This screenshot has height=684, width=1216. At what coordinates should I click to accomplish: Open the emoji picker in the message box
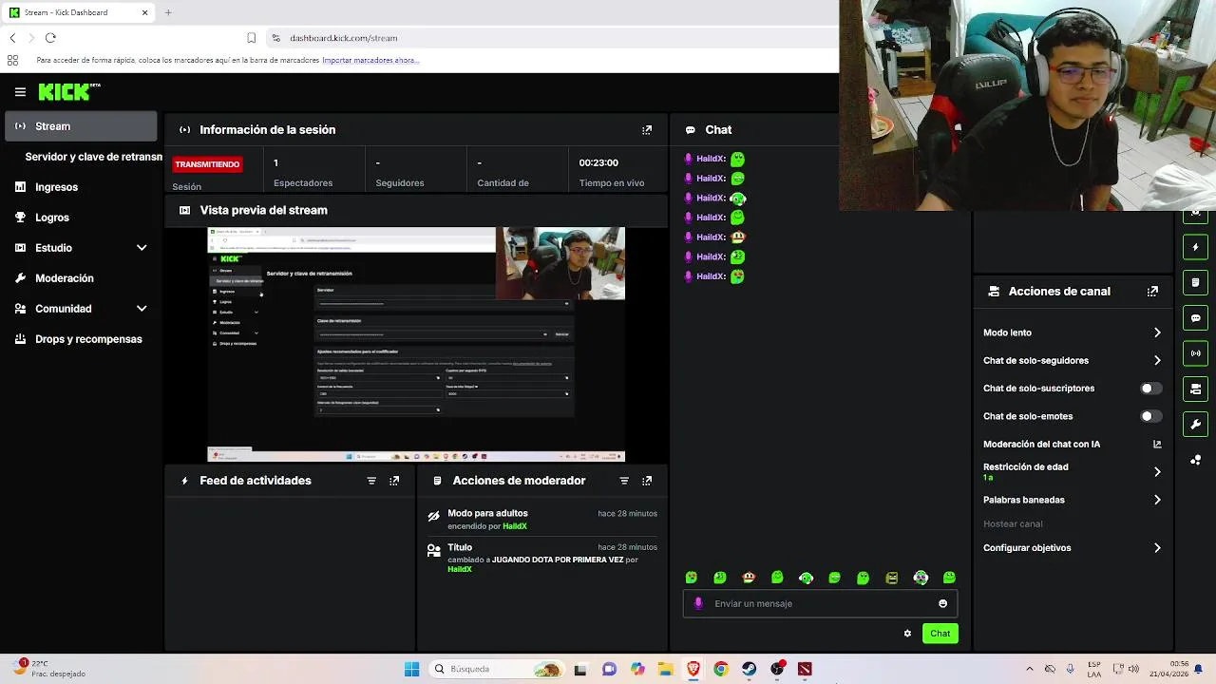coord(942,603)
